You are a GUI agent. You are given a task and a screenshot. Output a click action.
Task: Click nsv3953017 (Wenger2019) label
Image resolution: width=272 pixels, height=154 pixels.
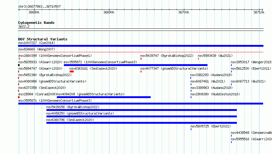(251, 62)
